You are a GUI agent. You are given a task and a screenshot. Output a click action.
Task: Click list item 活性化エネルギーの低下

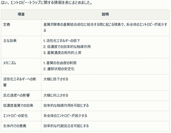(x=62, y=41)
